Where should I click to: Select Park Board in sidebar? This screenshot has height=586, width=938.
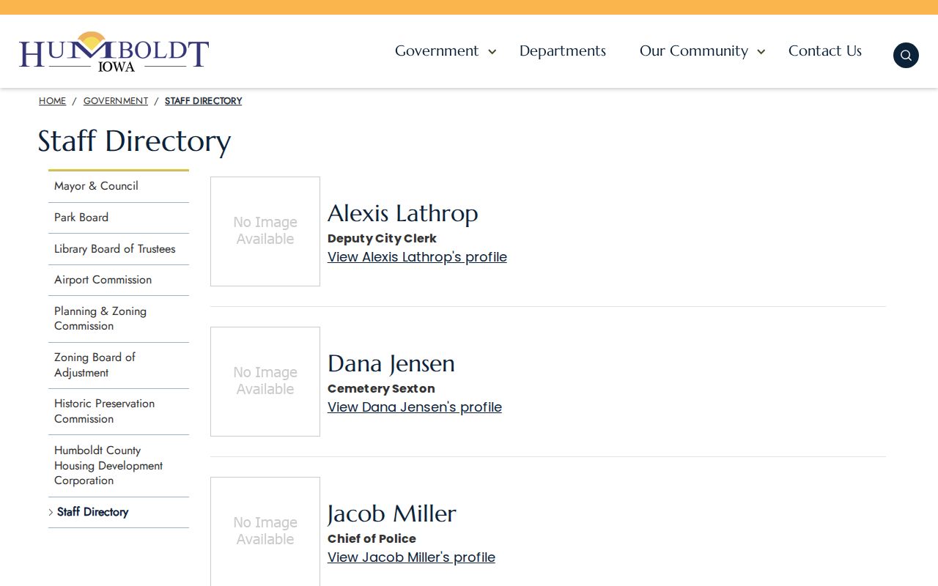[x=119, y=218]
